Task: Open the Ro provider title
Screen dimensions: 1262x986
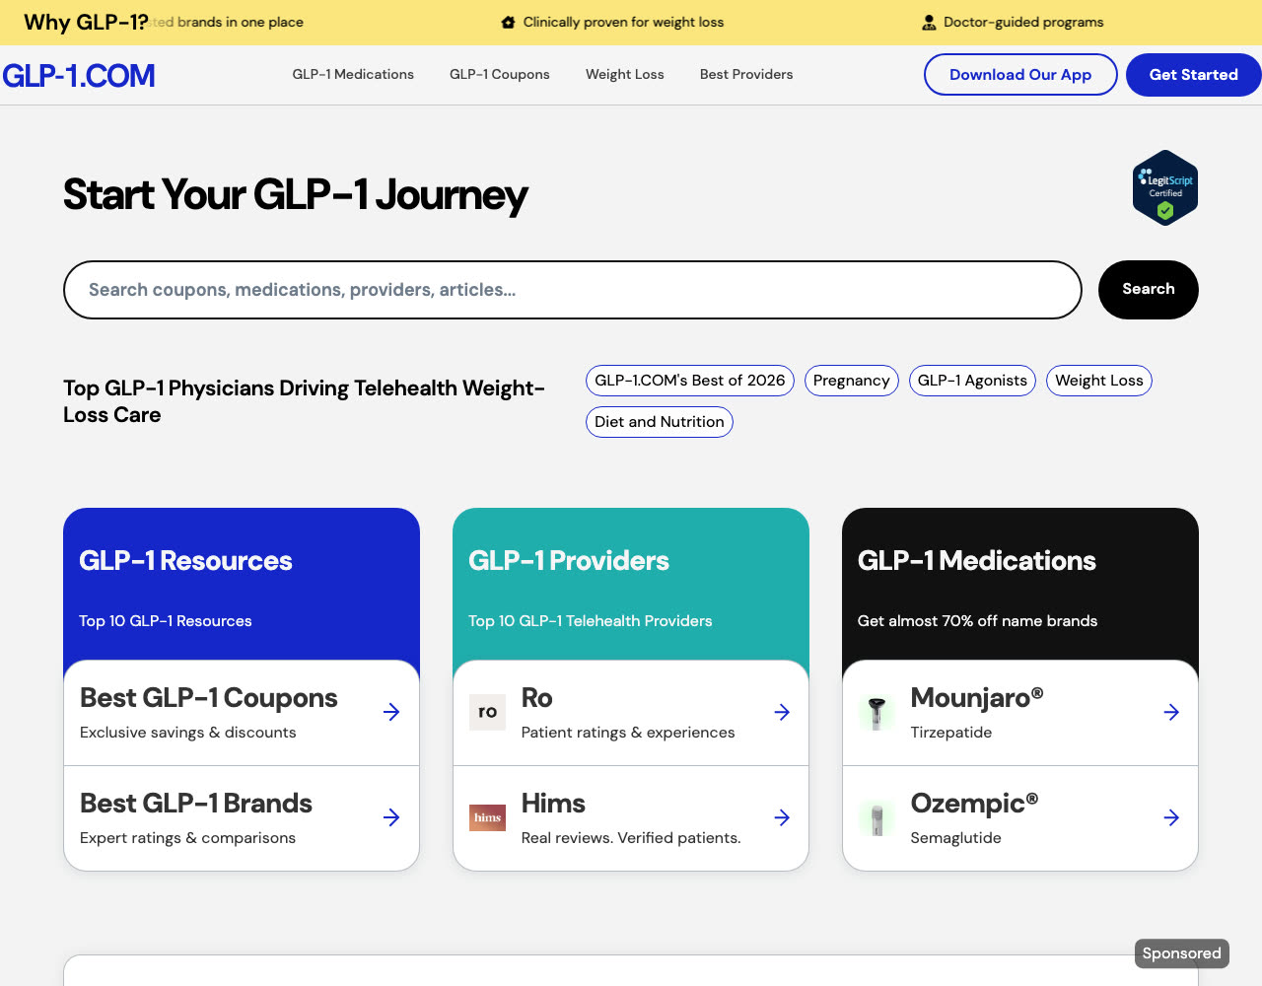Action: click(537, 698)
